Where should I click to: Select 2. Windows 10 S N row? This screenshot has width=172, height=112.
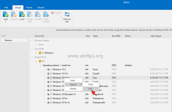pos(109,74)
